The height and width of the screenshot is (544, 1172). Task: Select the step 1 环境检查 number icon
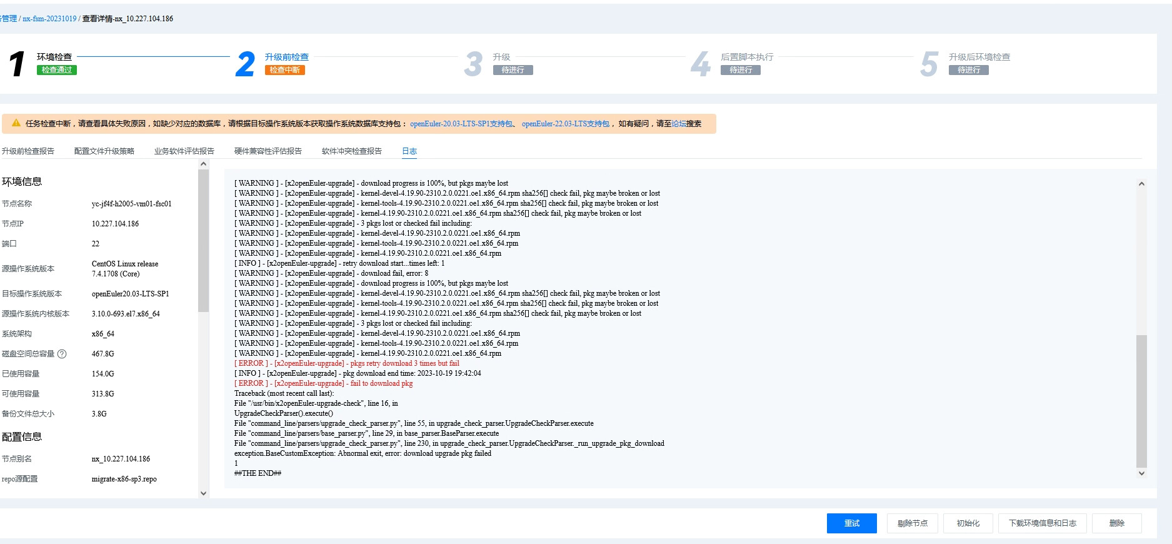pos(17,64)
